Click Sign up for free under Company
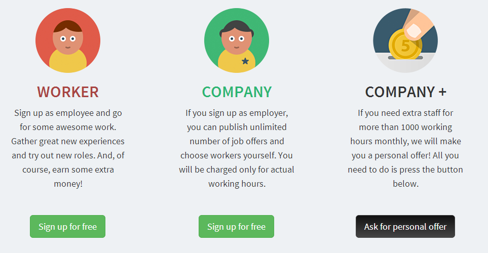The image size is (488, 253). pos(237,227)
